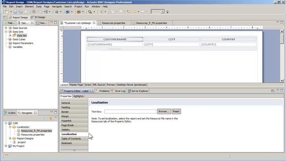Click the Reset button
The image size is (286, 161).
176,111
